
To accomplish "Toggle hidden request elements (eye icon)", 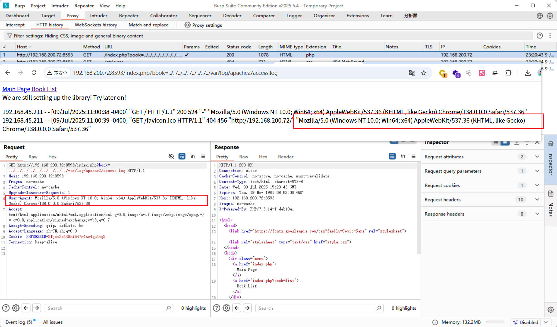I will tap(171, 156).
